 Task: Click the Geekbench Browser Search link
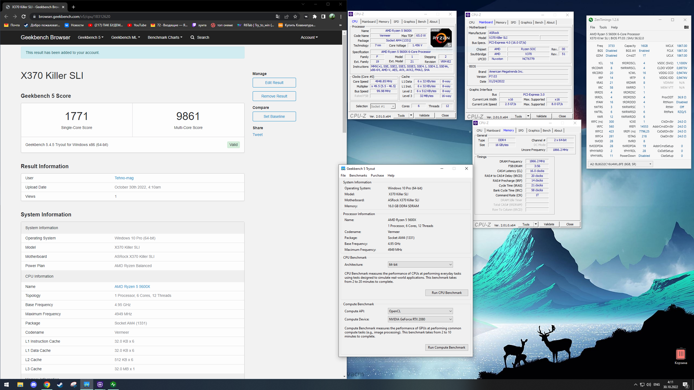[200, 37]
